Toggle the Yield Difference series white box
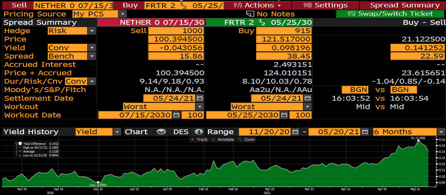 [20, 144]
